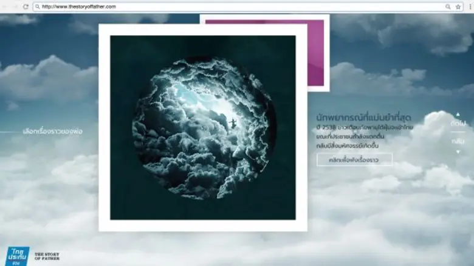
Task: Go back via the กลับ link
Action: [458, 141]
